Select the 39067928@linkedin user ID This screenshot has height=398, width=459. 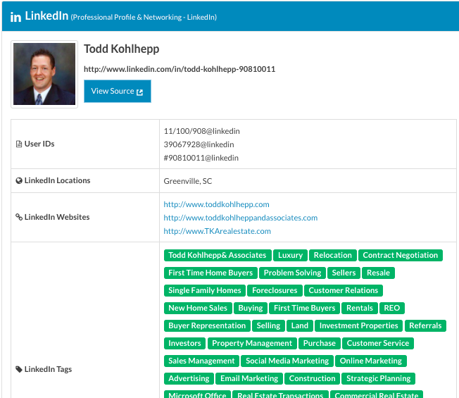click(199, 144)
